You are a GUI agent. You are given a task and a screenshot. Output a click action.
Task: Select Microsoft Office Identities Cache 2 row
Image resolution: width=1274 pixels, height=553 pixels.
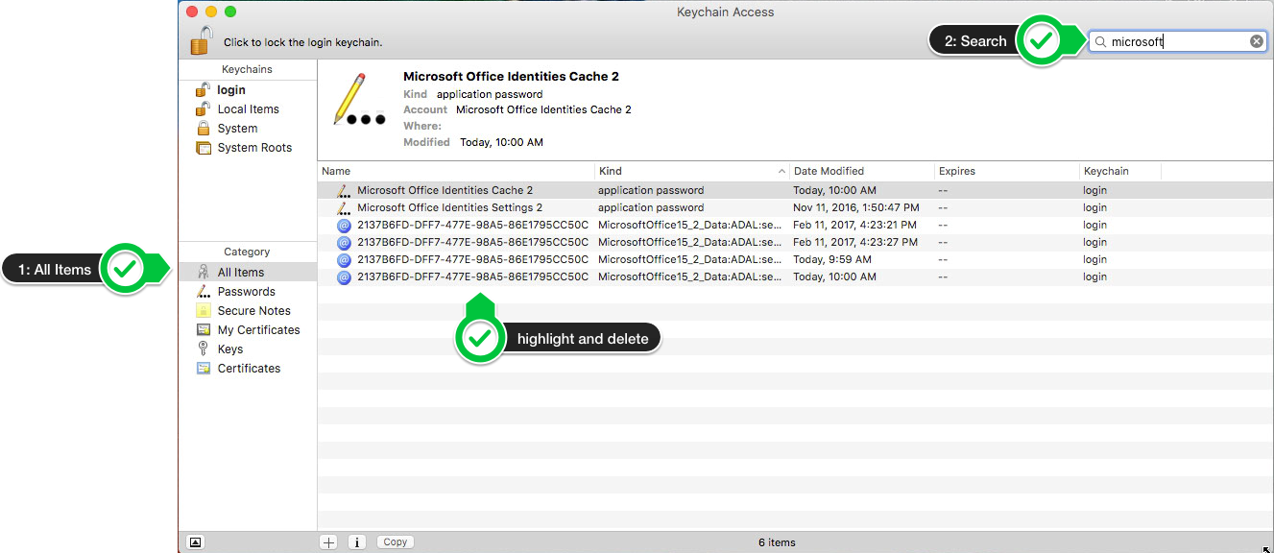click(796, 190)
